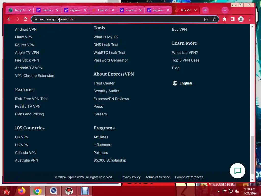Image resolution: width=261 pixels, height=196 pixels.
Task: Open the live chat bubble
Action: (237, 171)
